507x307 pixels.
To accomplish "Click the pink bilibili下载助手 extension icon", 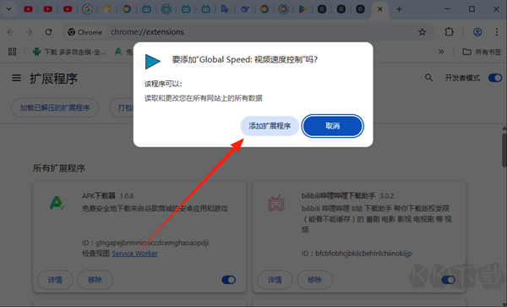I will [x=275, y=203].
